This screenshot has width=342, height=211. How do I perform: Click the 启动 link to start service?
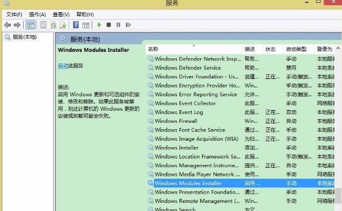[x=63, y=66]
